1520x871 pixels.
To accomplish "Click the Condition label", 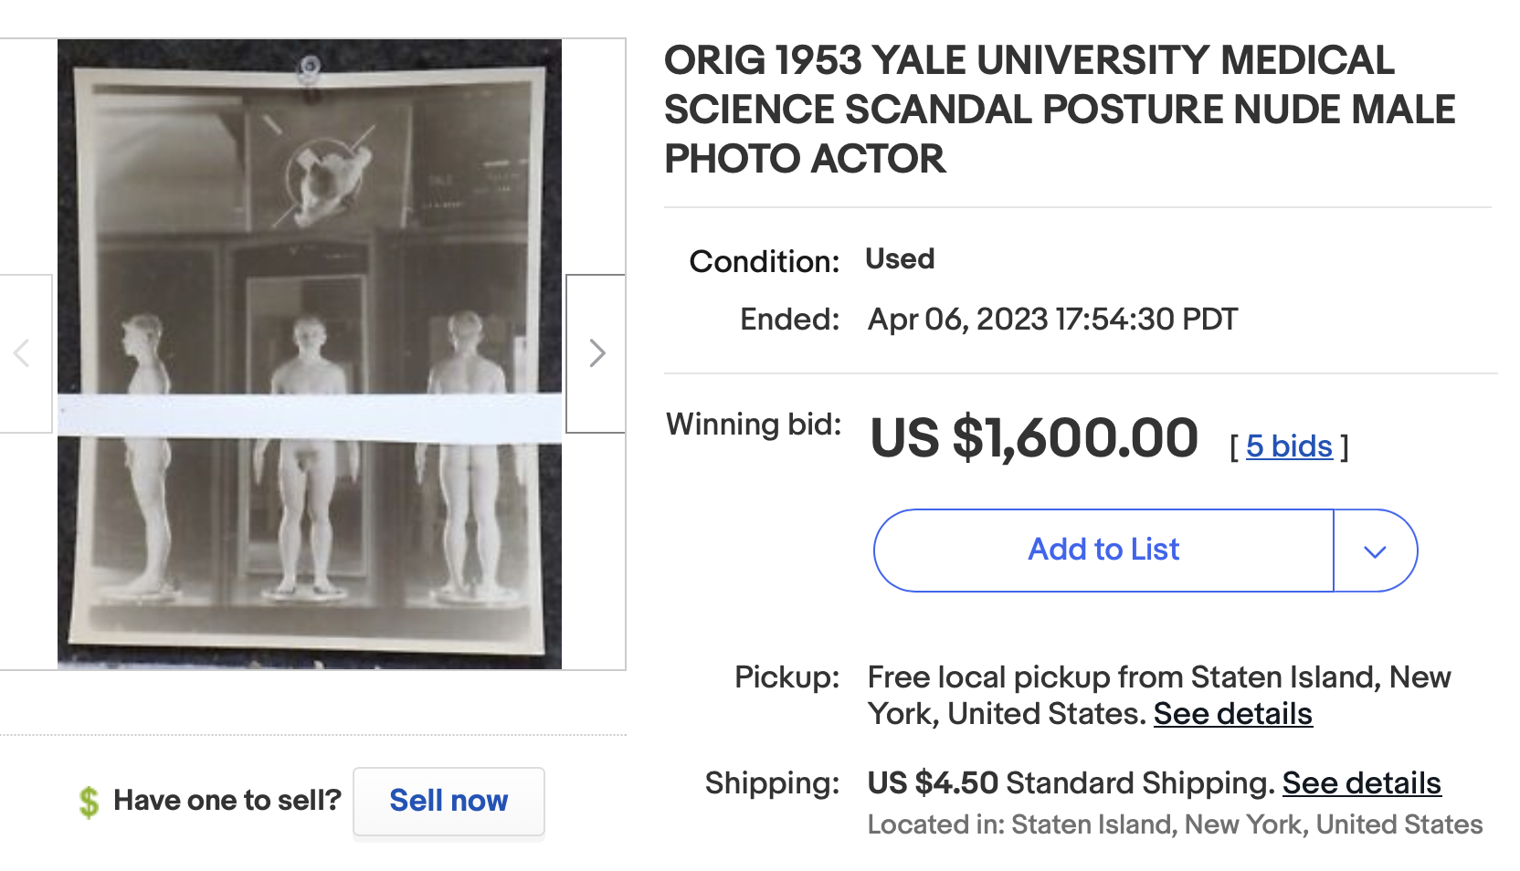I will 764,262.
